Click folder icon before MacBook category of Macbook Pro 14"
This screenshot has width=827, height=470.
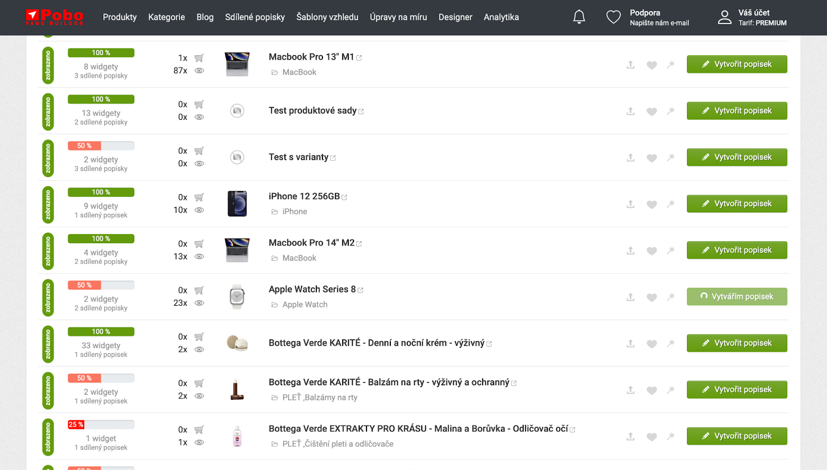(275, 258)
